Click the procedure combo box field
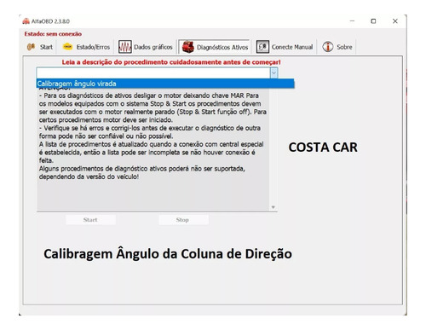The image size is (426, 330). [153, 72]
